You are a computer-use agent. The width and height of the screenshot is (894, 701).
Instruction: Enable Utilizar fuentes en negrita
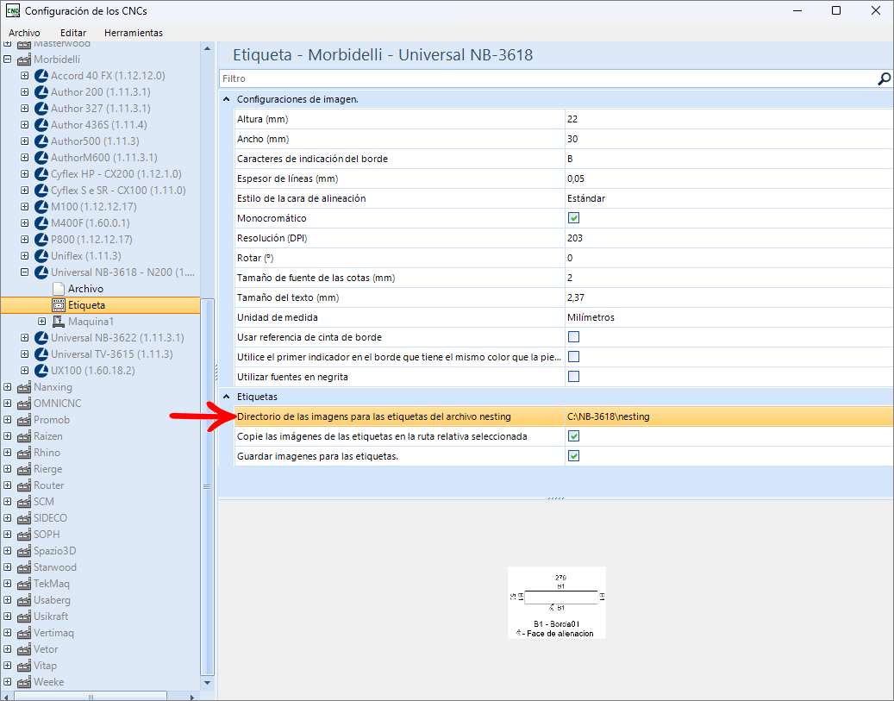coord(573,377)
